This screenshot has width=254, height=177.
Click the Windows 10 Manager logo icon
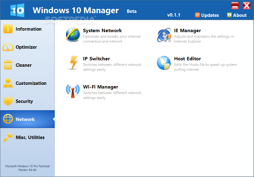pyautogui.click(x=17, y=10)
